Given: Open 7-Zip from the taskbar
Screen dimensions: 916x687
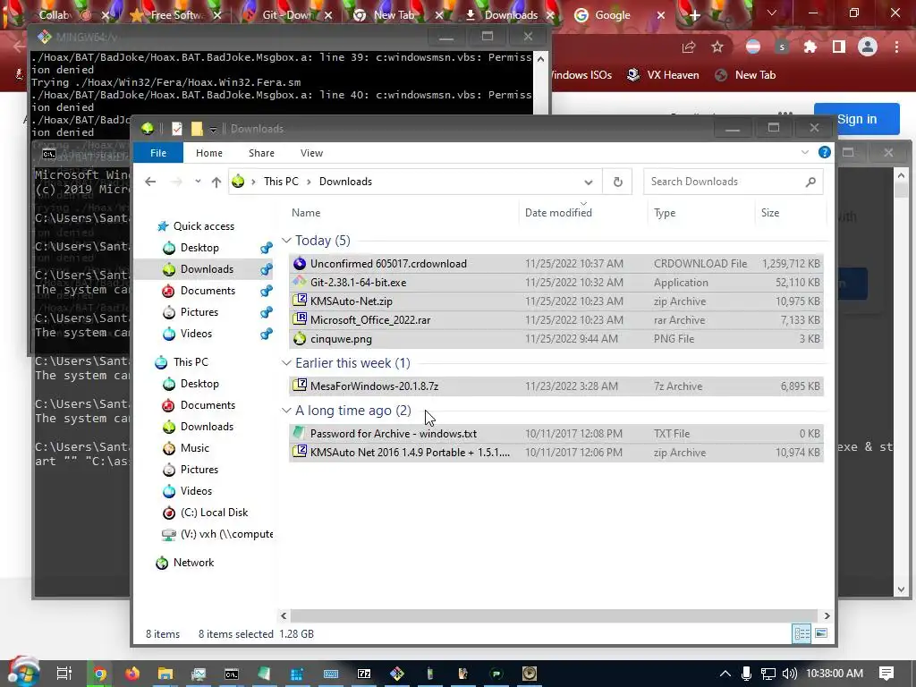Looking at the screenshot, I should (364, 674).
